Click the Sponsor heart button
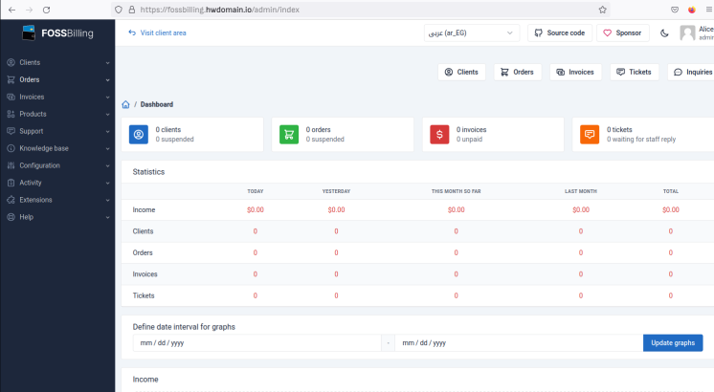The image size is (714, 392). point(622,33)
